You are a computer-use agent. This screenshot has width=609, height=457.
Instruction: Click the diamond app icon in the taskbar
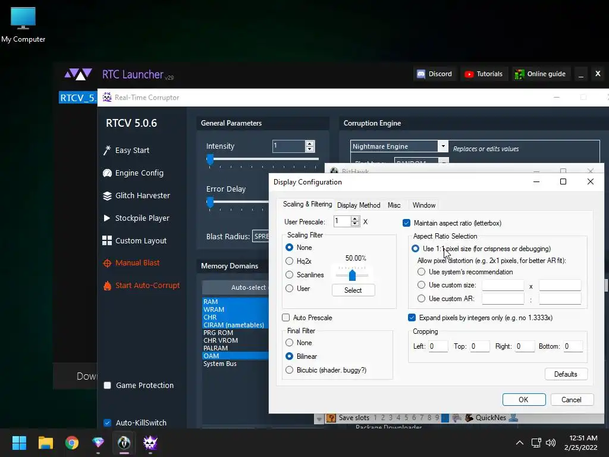pyautogui.click(x=98, y=443)
